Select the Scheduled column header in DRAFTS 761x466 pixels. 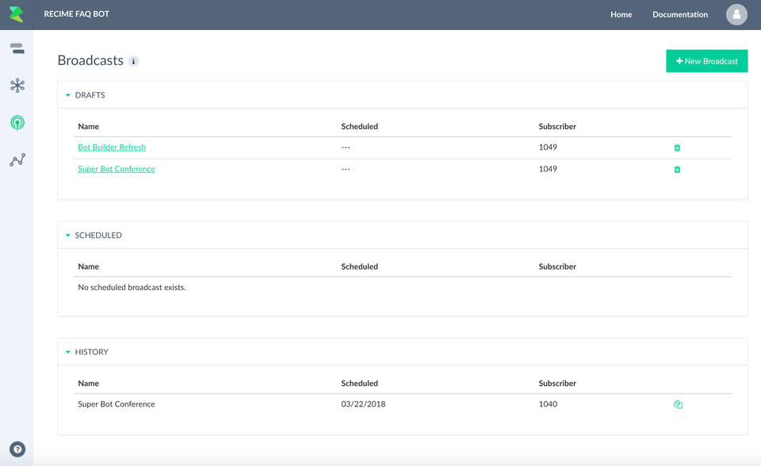pos(359,126)
